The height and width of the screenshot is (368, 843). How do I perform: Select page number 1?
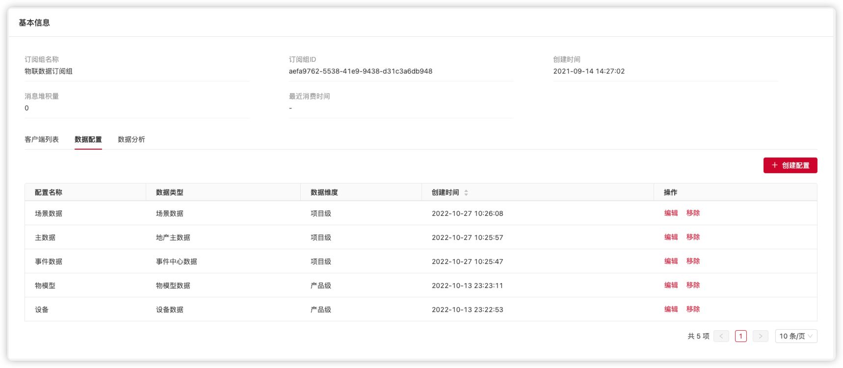[740, 336]
